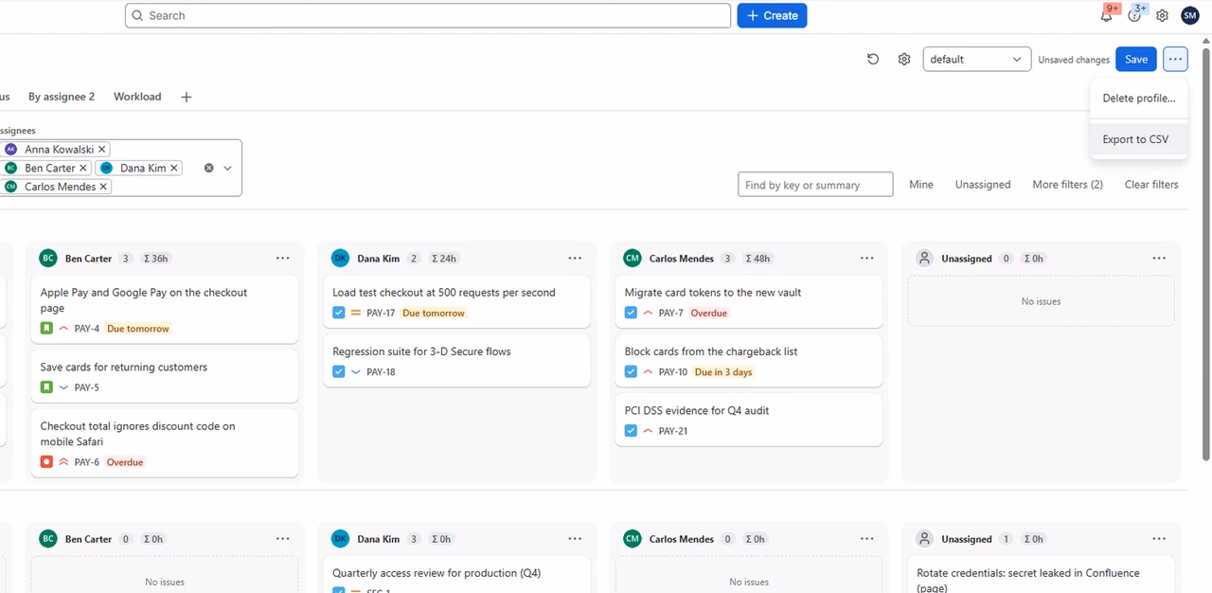Click the task icon on PAY-17
This screenshot has height=593, width=1212.
(x=339, y=313)
